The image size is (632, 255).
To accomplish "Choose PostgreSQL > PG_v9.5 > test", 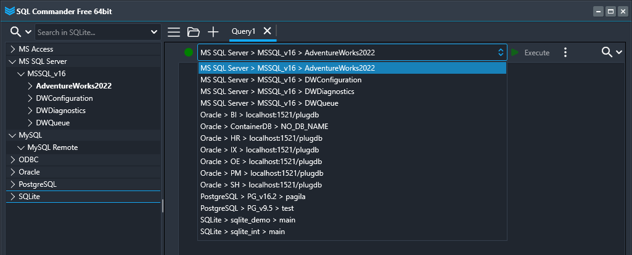I will pyautogui.click(x=352, y=208).
